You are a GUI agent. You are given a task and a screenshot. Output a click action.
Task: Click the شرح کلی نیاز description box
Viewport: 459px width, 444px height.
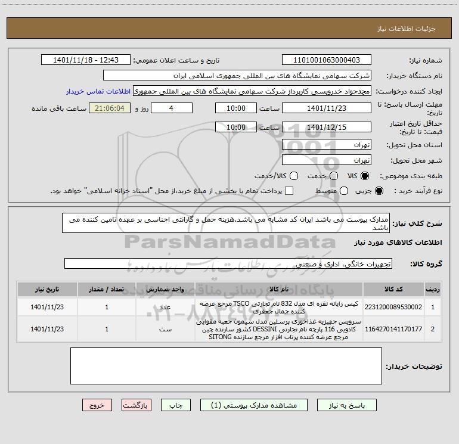226,223
